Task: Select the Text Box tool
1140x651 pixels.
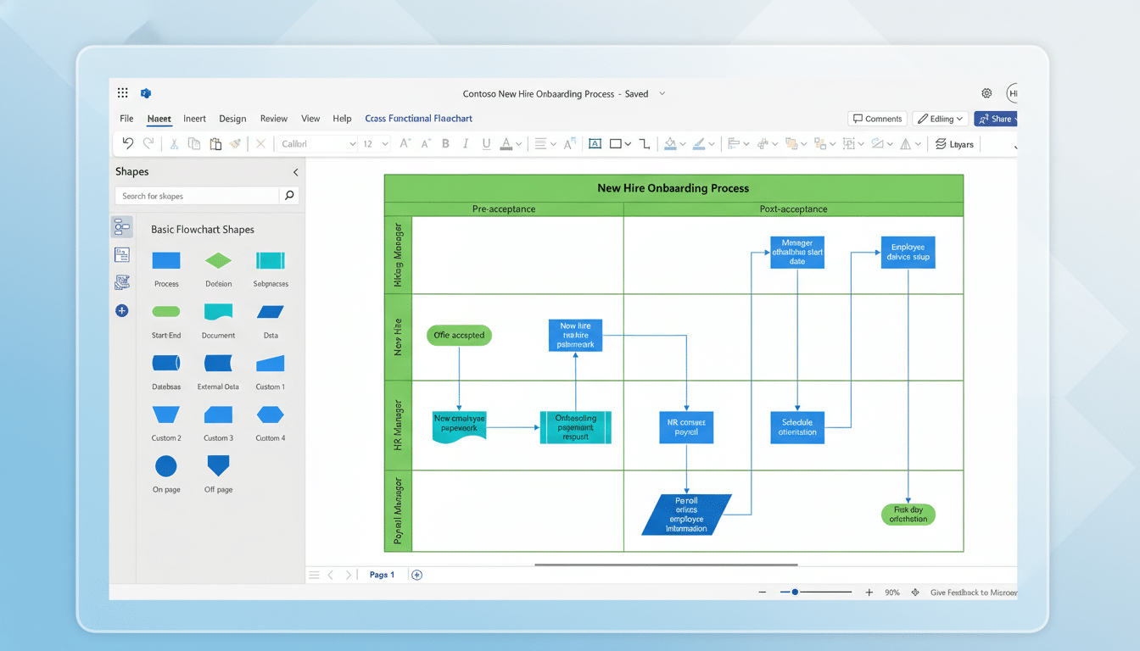Action: click(x=595, y=143)
